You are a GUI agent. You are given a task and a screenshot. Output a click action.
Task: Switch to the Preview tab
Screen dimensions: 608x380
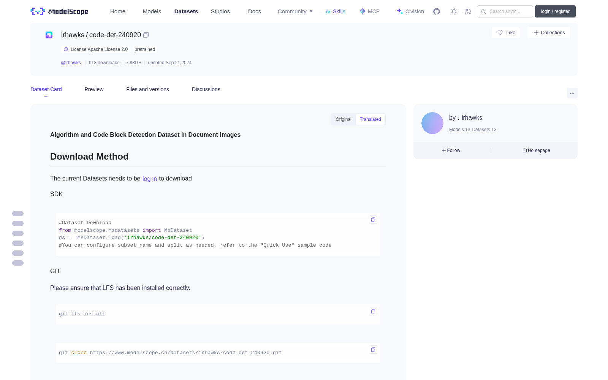point(94,89)
